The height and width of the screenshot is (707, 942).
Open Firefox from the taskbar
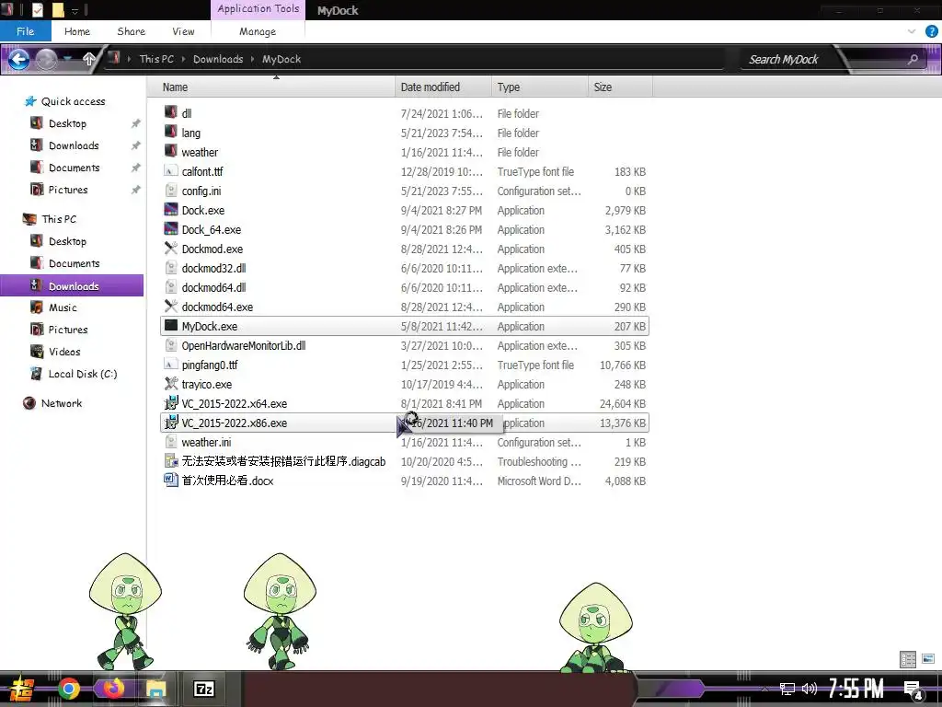[113, 689]
